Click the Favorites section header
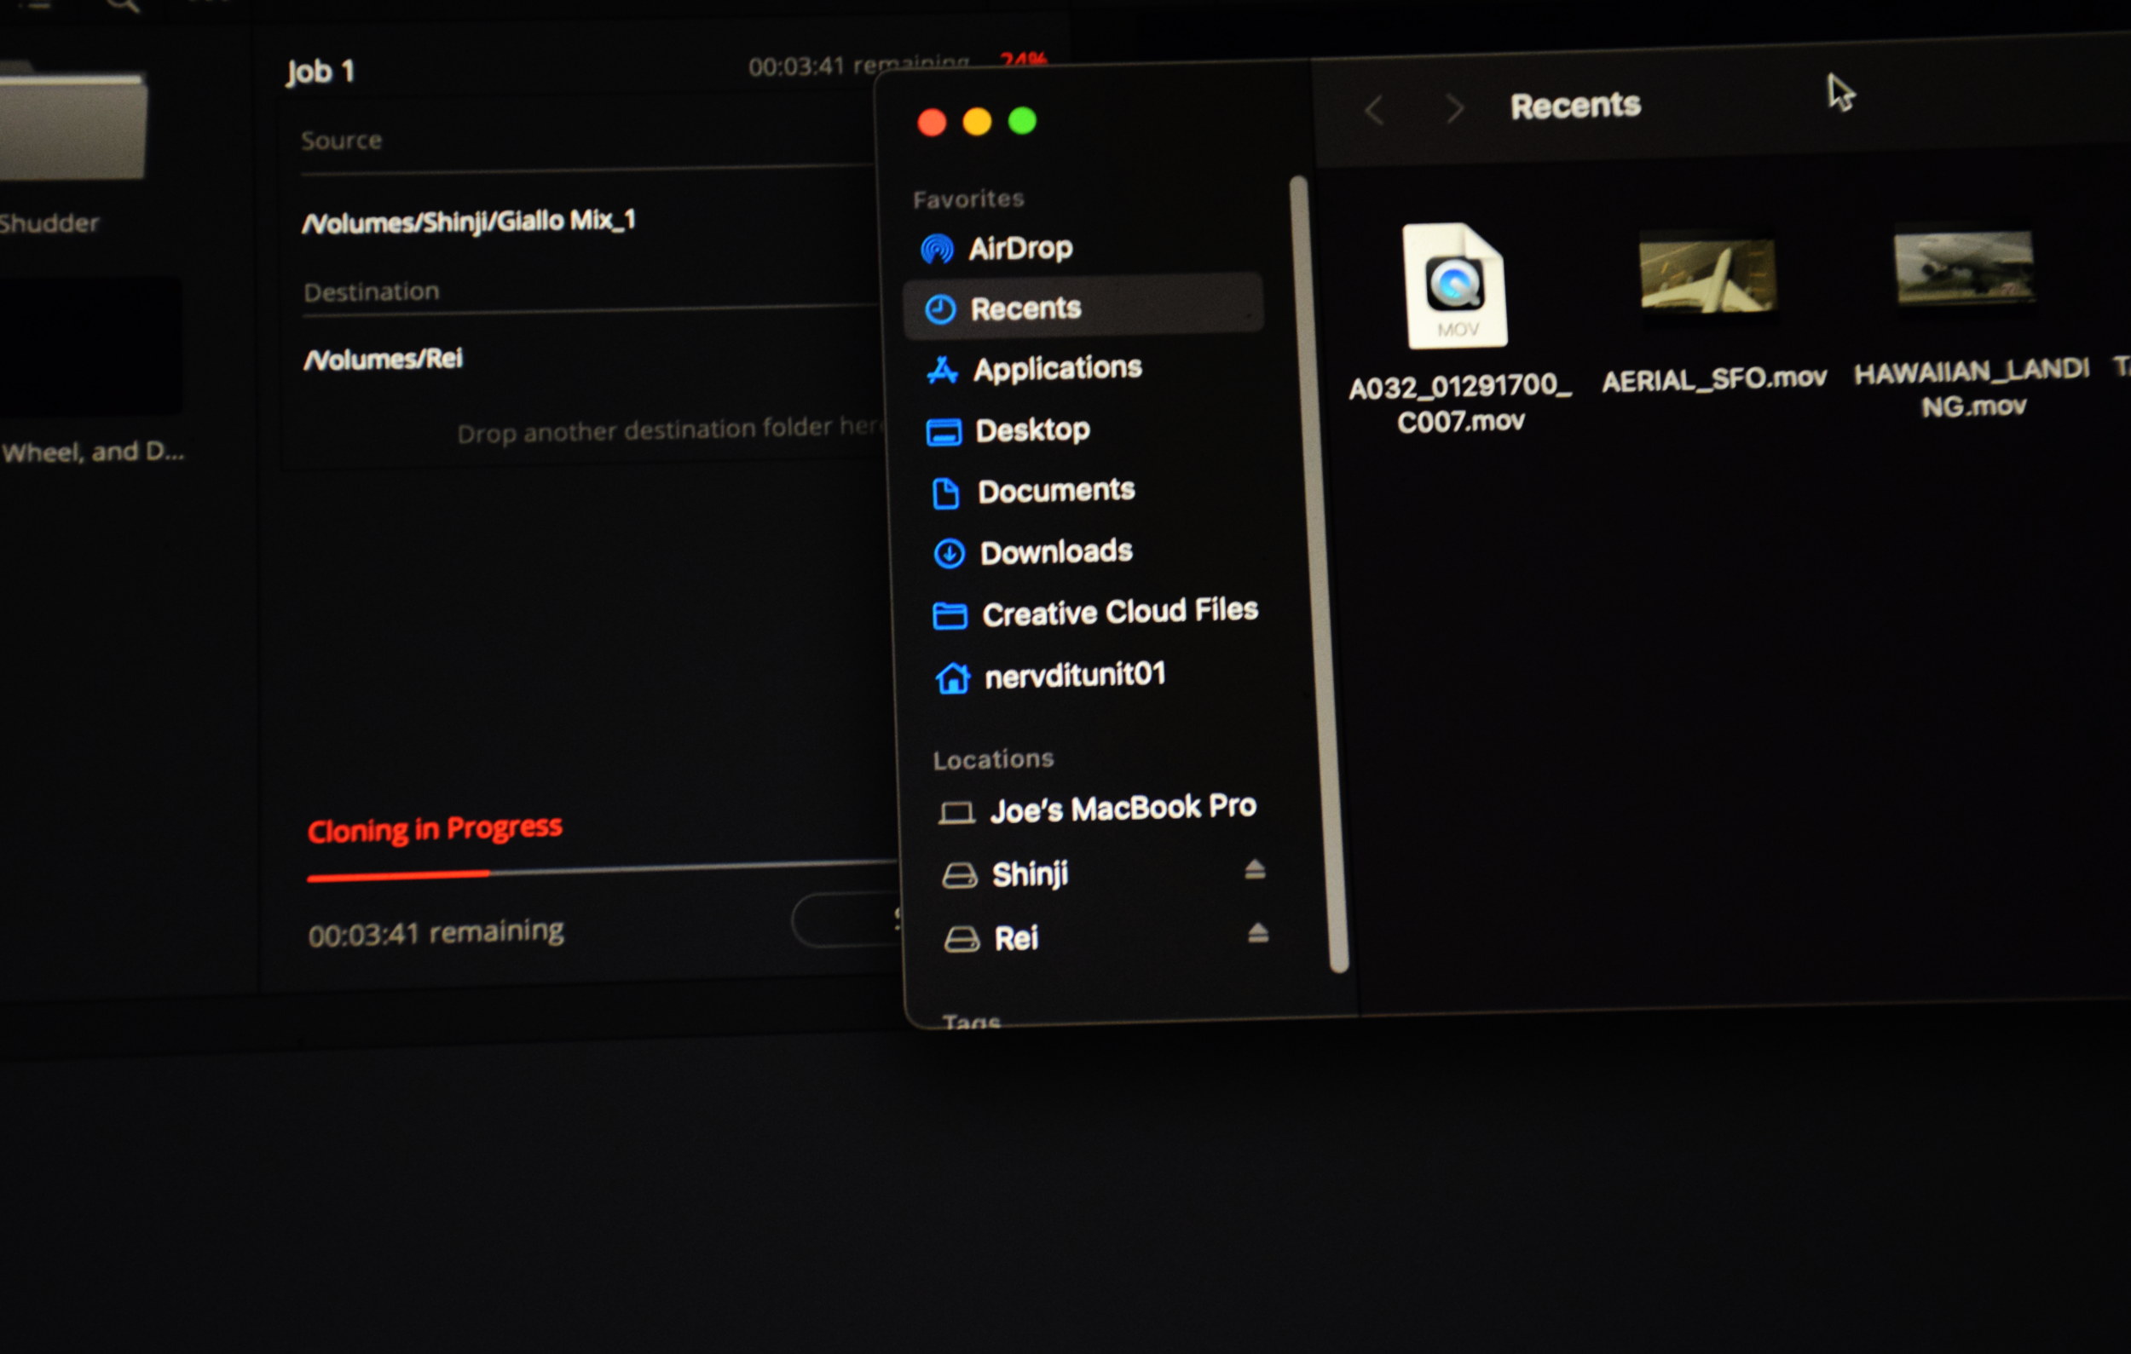 968,199
